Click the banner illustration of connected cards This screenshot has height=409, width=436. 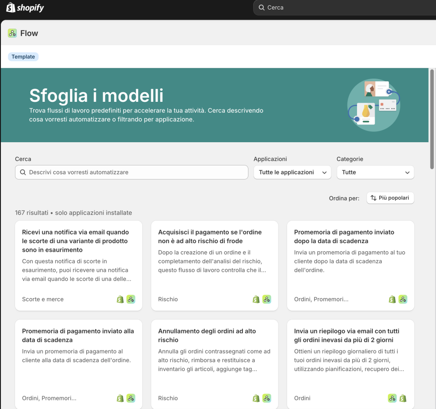374,105
